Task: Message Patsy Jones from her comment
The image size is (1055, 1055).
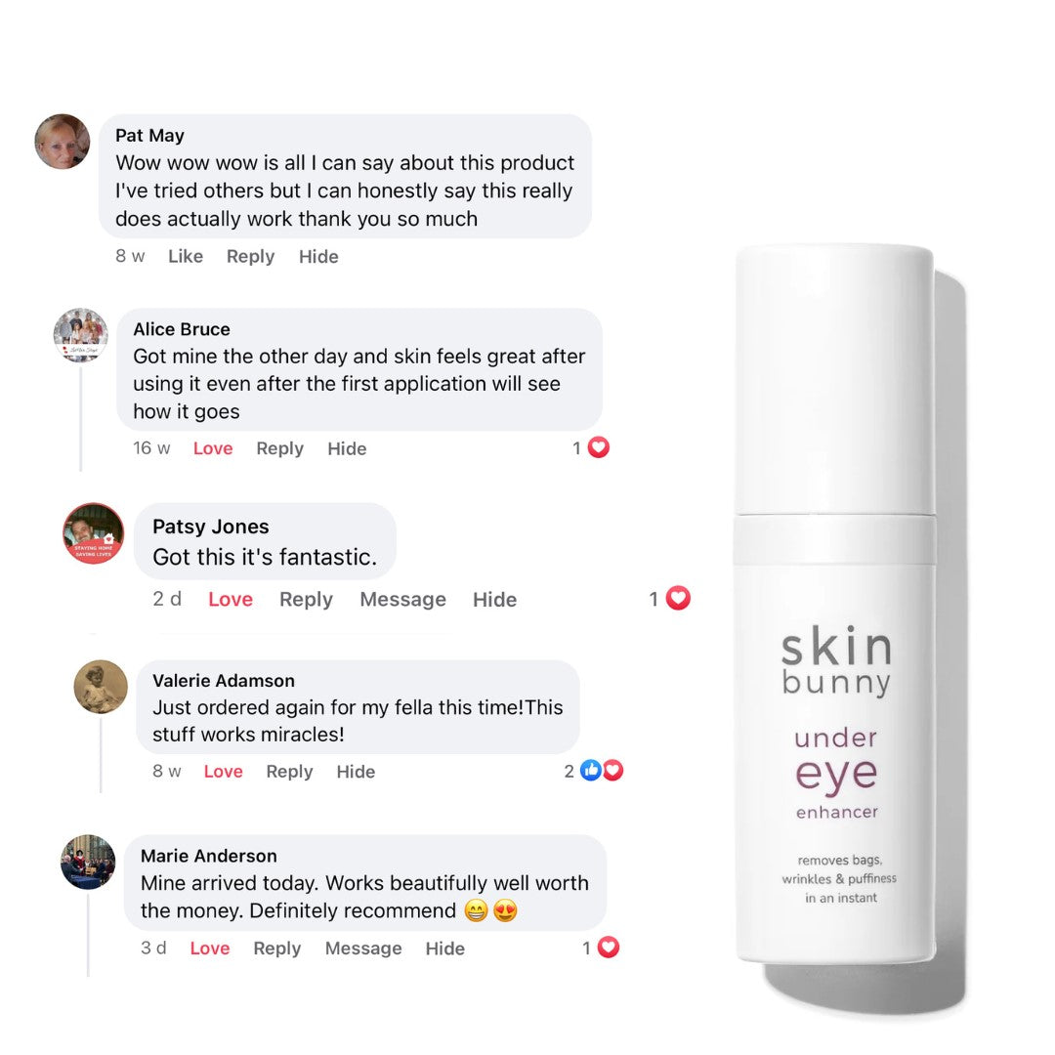Action: [403, 600]
